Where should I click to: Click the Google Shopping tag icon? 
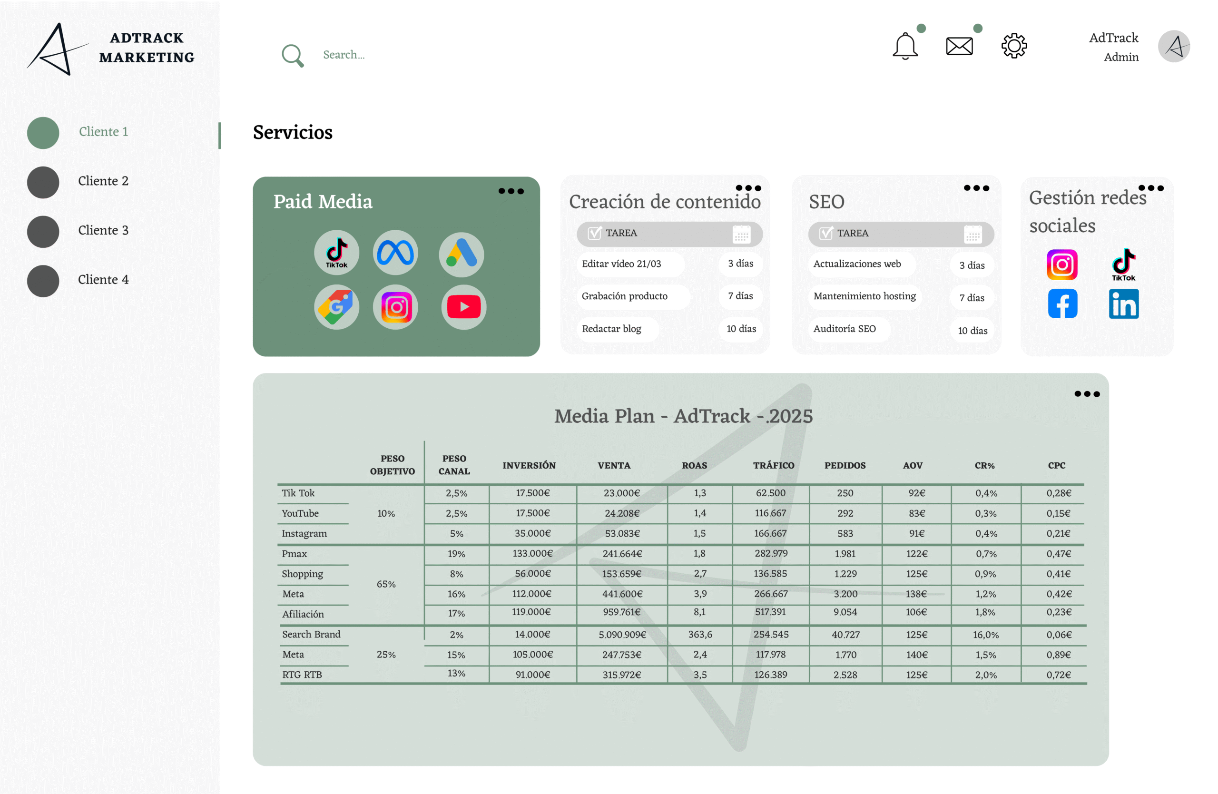pos(336,307)
